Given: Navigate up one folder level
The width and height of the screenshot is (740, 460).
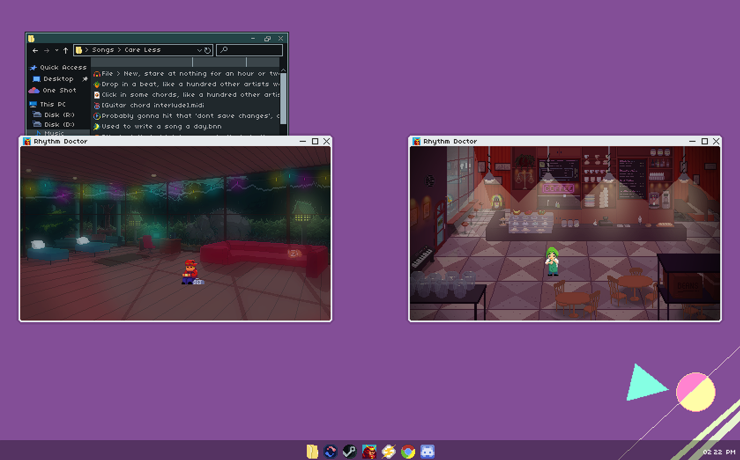Looking at the screenshot, I should [66, 51].
